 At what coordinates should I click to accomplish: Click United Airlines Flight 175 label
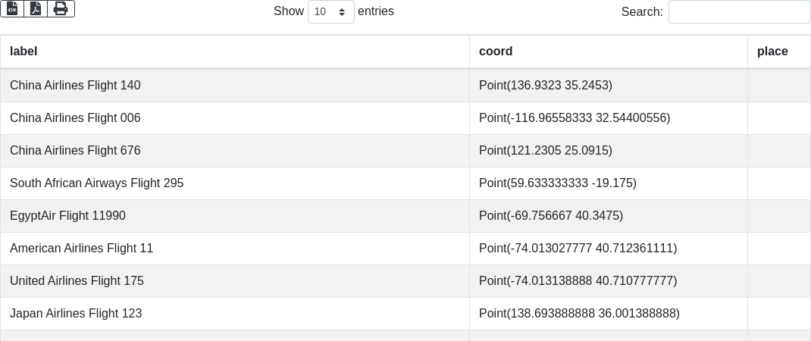(x=77, y=281)
